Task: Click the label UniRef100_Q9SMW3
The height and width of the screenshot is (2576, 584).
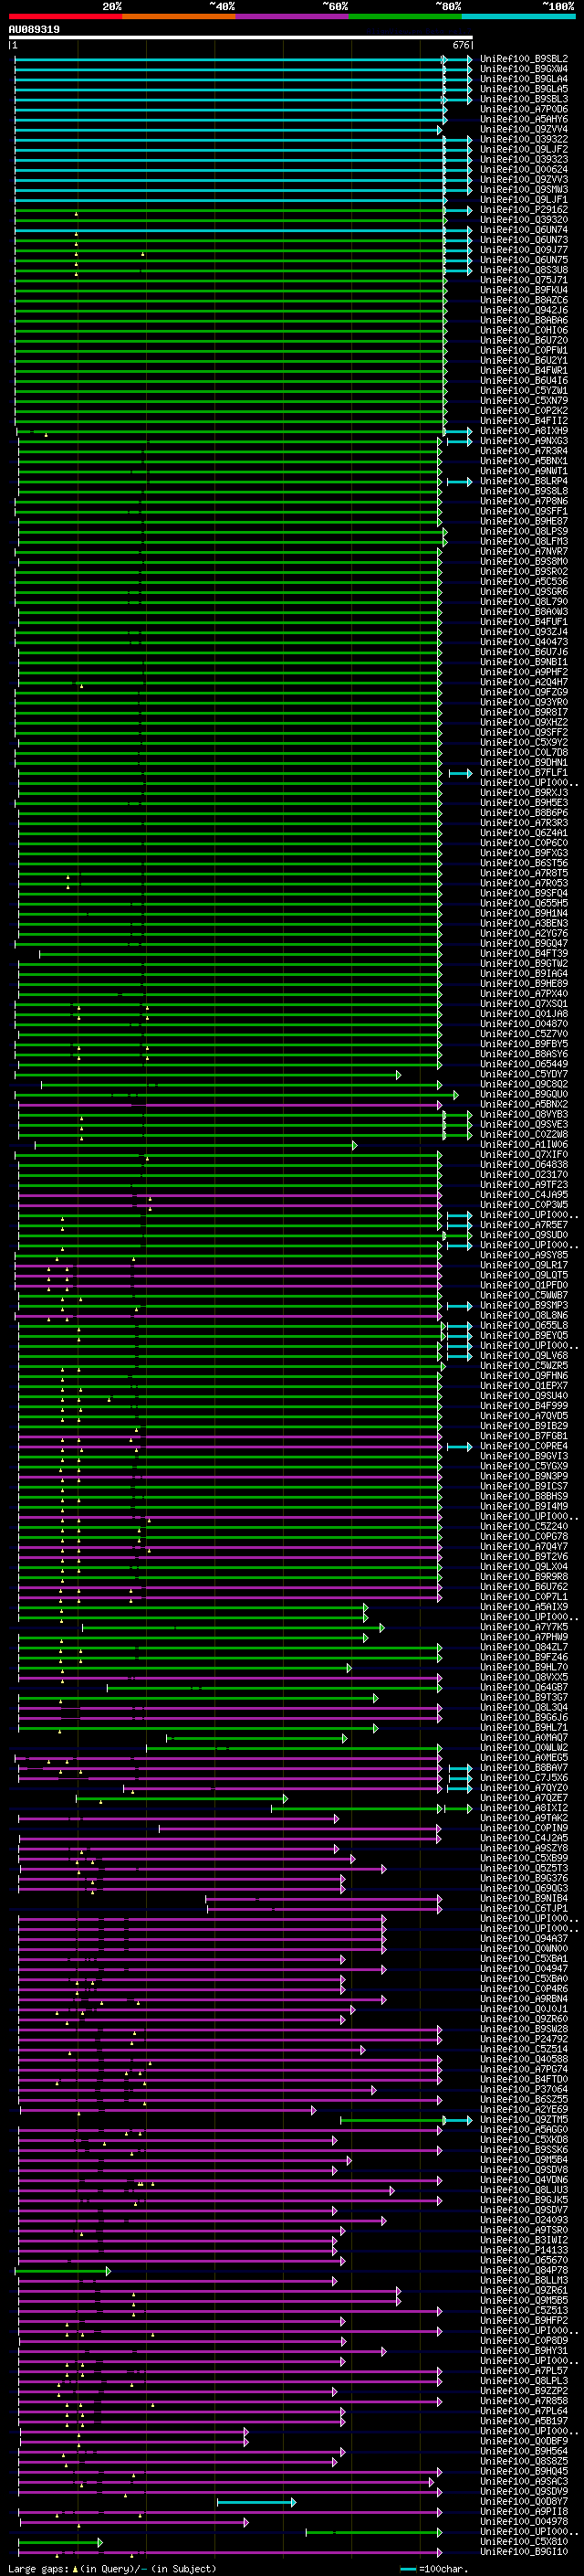Action: tap(524, 189)
